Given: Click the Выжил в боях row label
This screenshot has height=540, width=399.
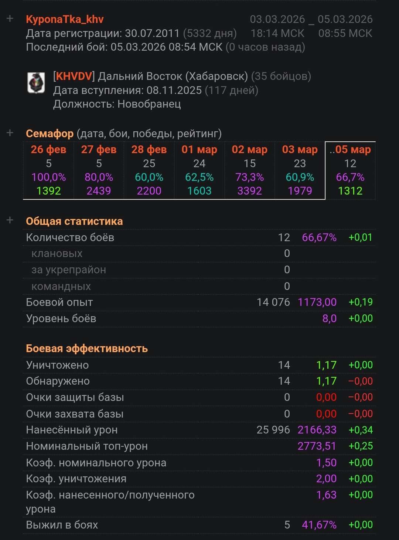Looking at the screenshot, I should [x=62, y=525].
